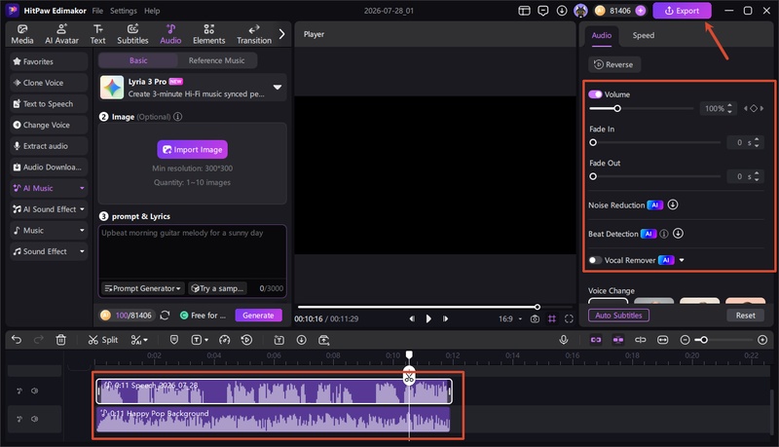Expand the Sound Effect sidebar section
This screenshot has width=779, height=447.
[82, 251]
